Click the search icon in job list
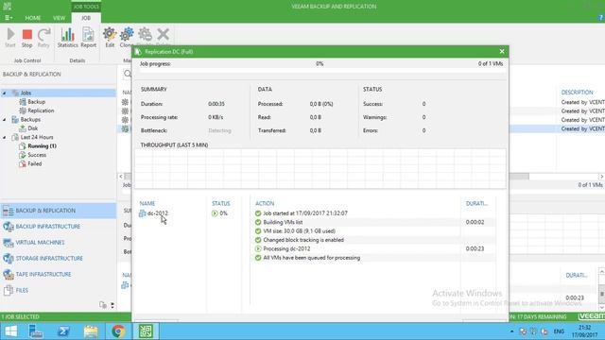 pos(128,74)
